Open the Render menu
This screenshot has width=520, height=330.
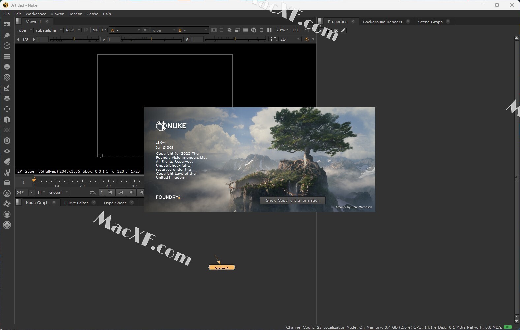click(x=75, y=14)
